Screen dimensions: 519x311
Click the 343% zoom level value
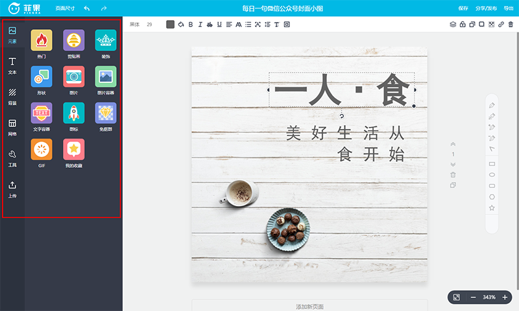(489, 297)
